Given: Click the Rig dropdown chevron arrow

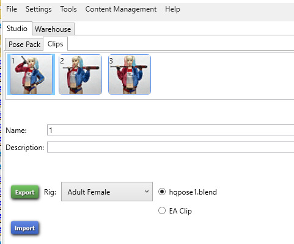Looking at the screenshot, I should coord(147,192).
